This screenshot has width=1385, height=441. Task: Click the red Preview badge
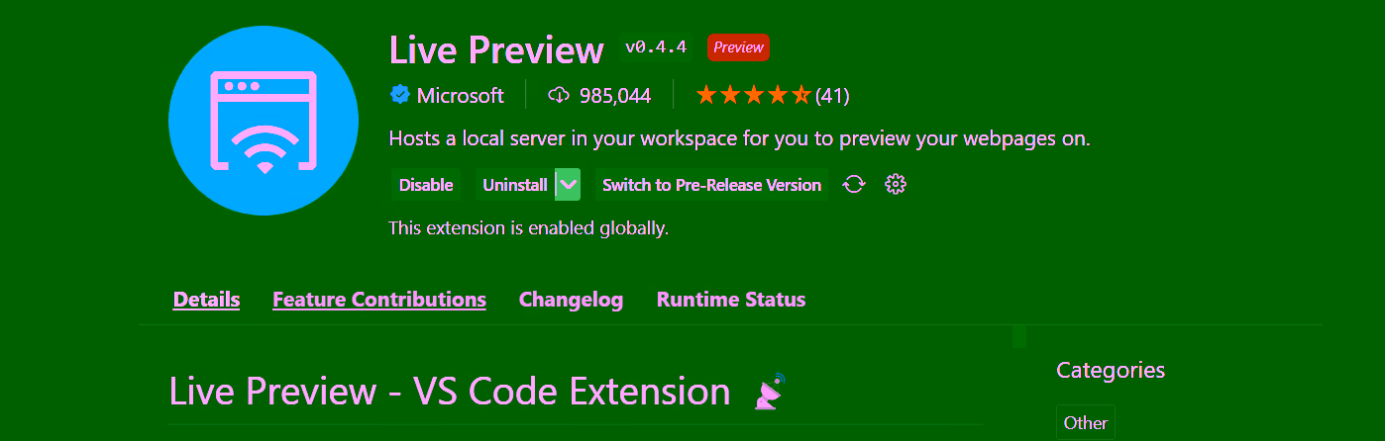738,46
